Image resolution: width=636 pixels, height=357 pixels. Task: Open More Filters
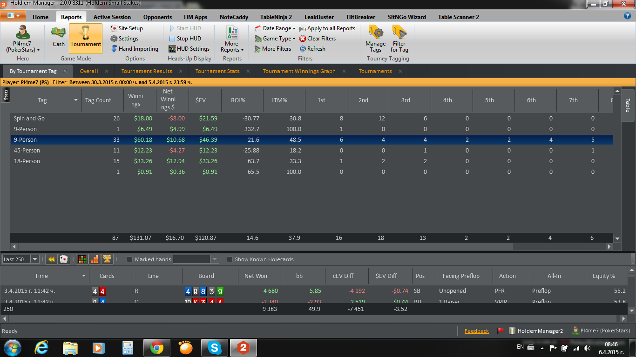coord(273,49)
